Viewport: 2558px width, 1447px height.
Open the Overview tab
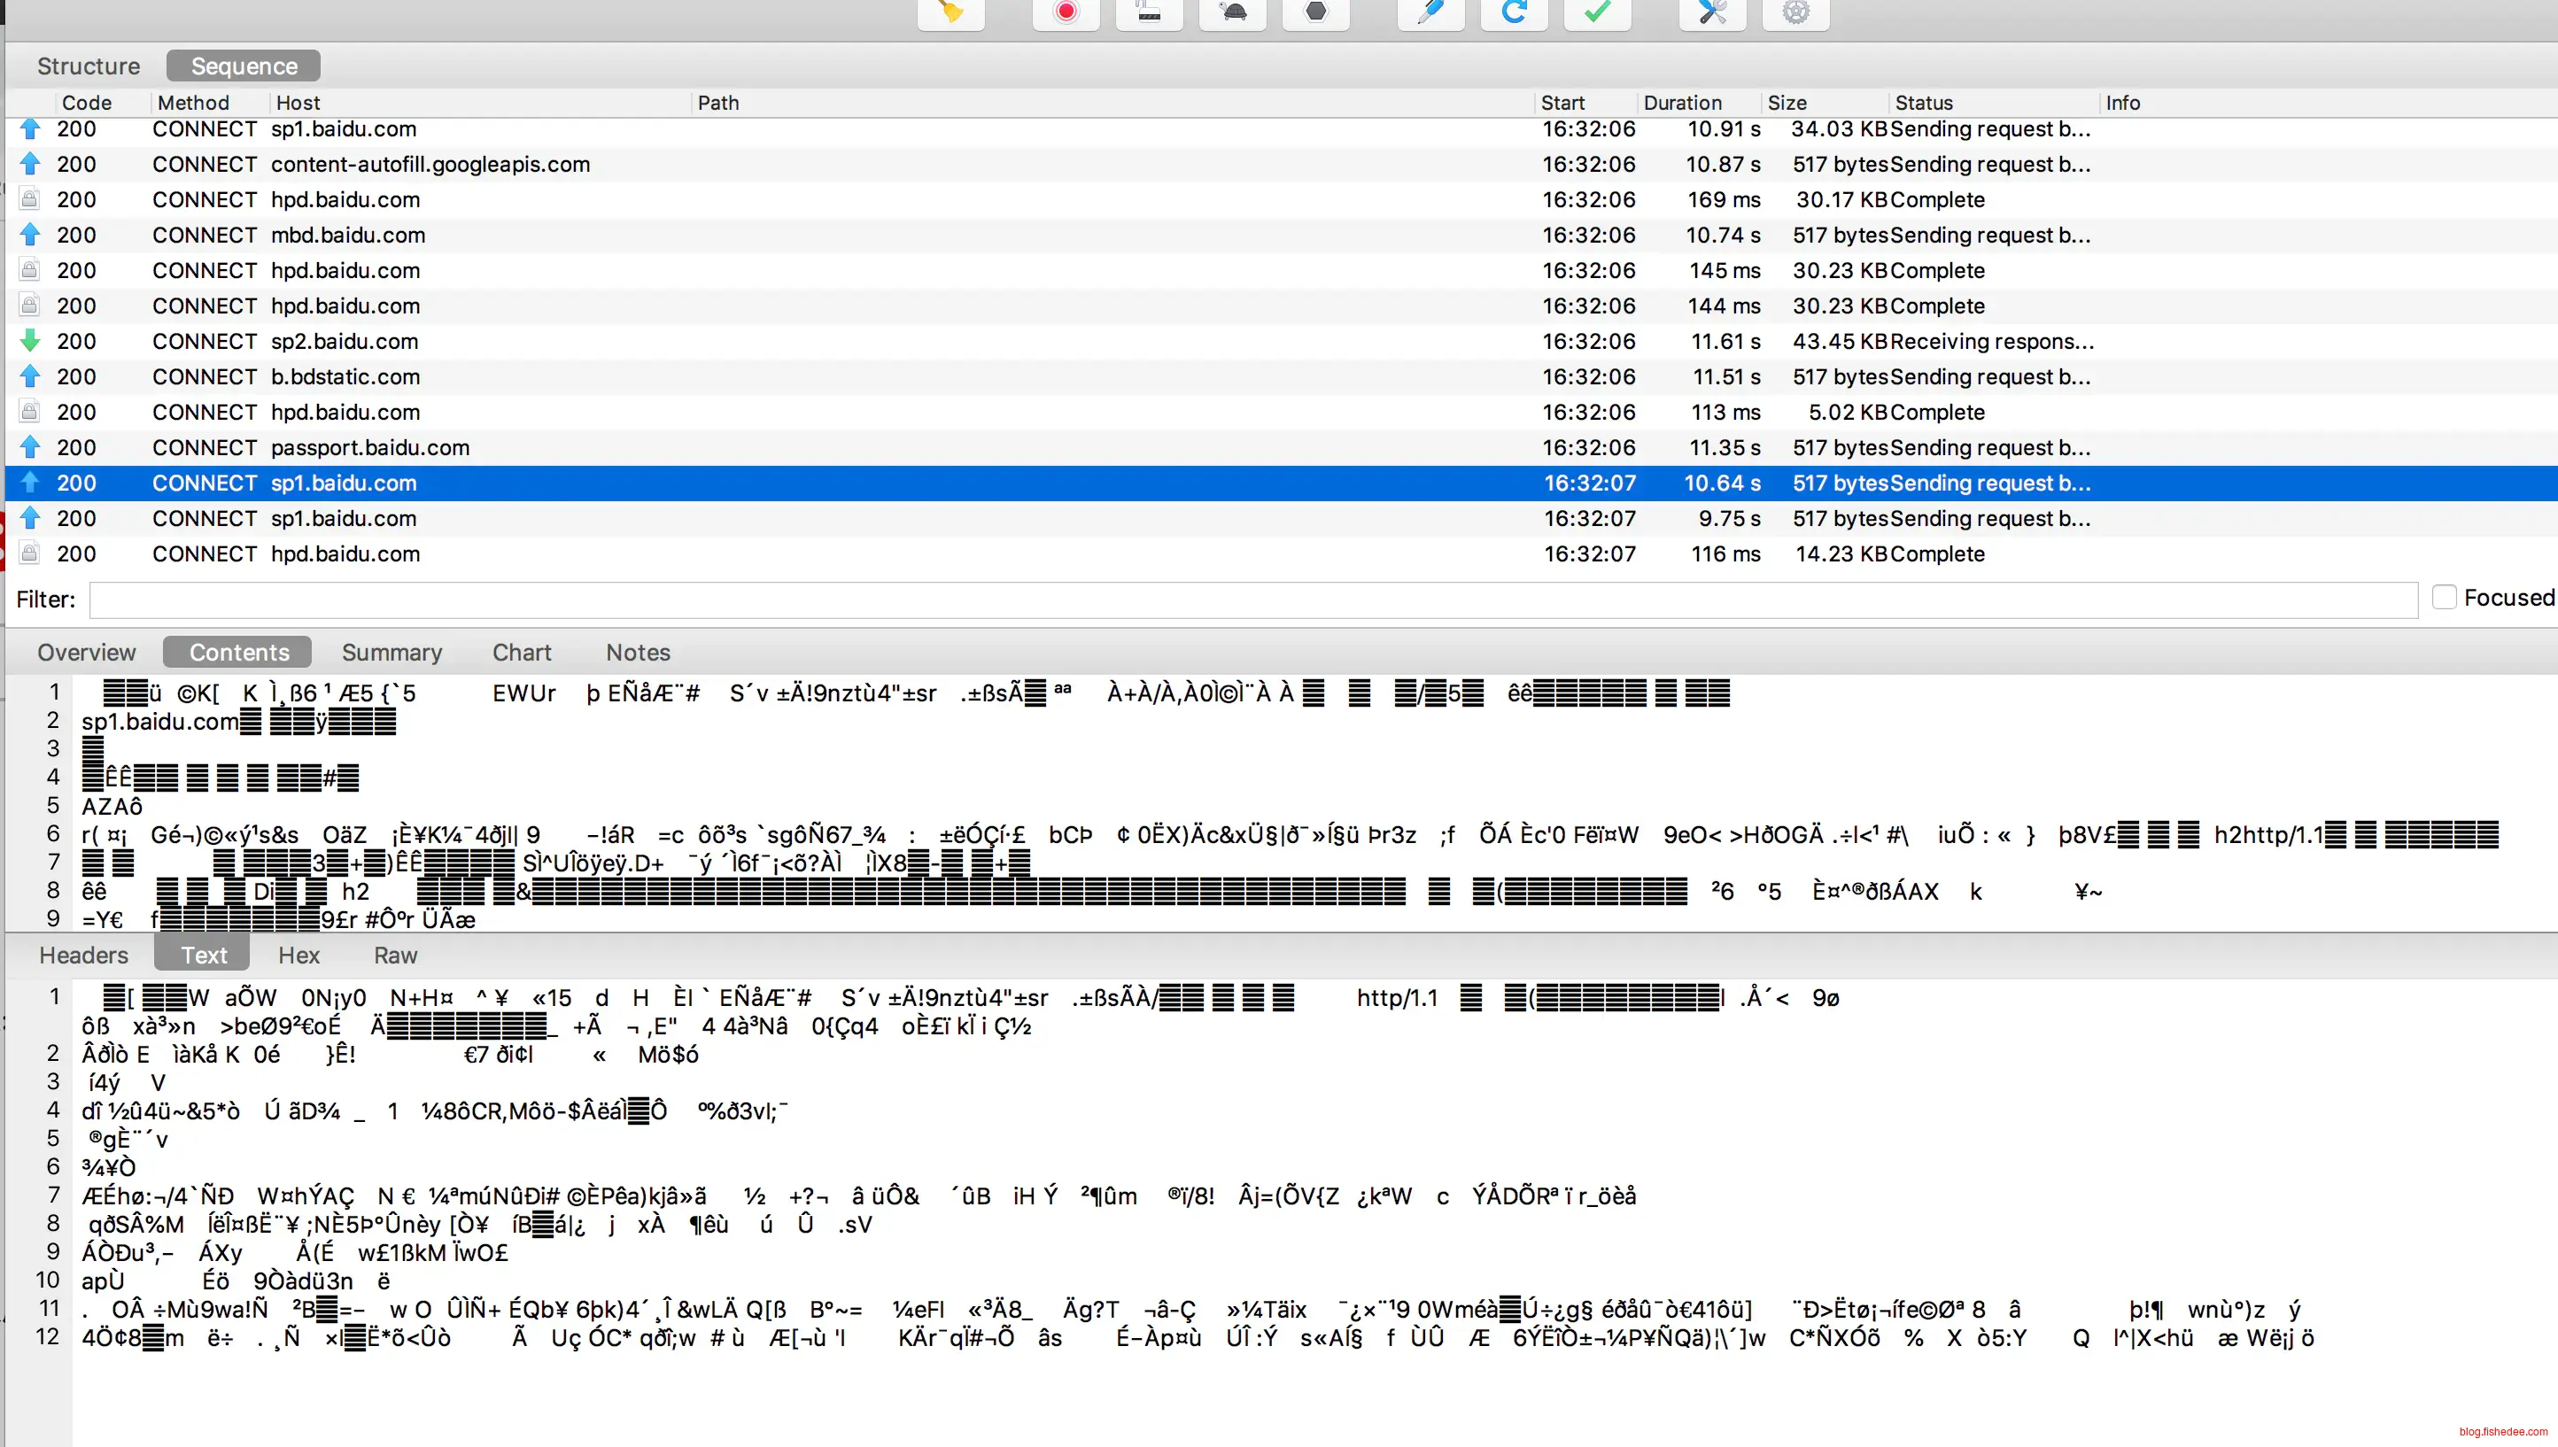(x=87, y=652)
